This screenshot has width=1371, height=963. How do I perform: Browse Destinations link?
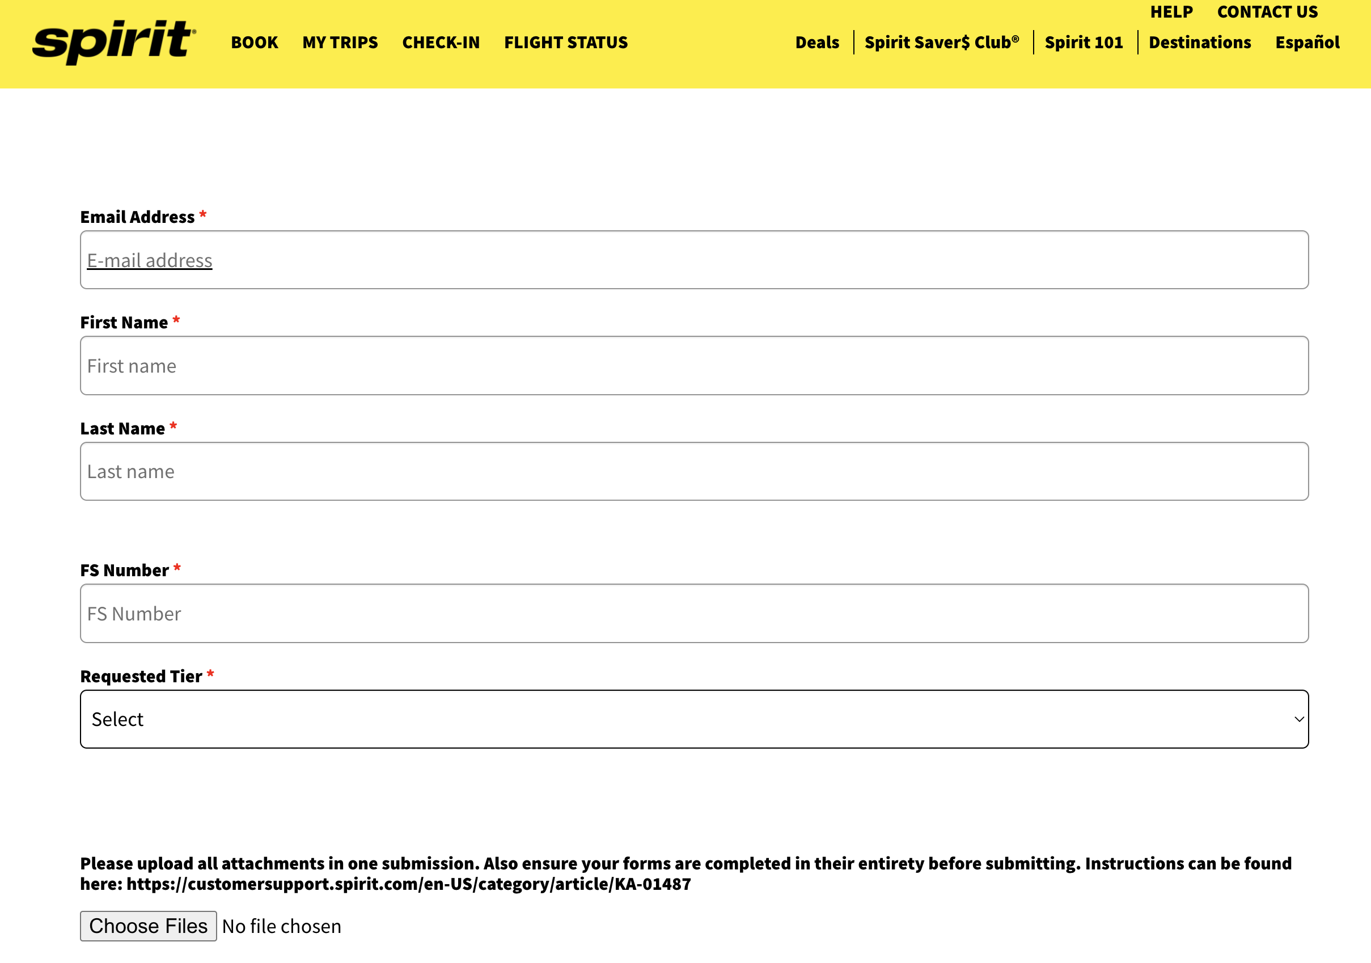[x=1200, y=43]
